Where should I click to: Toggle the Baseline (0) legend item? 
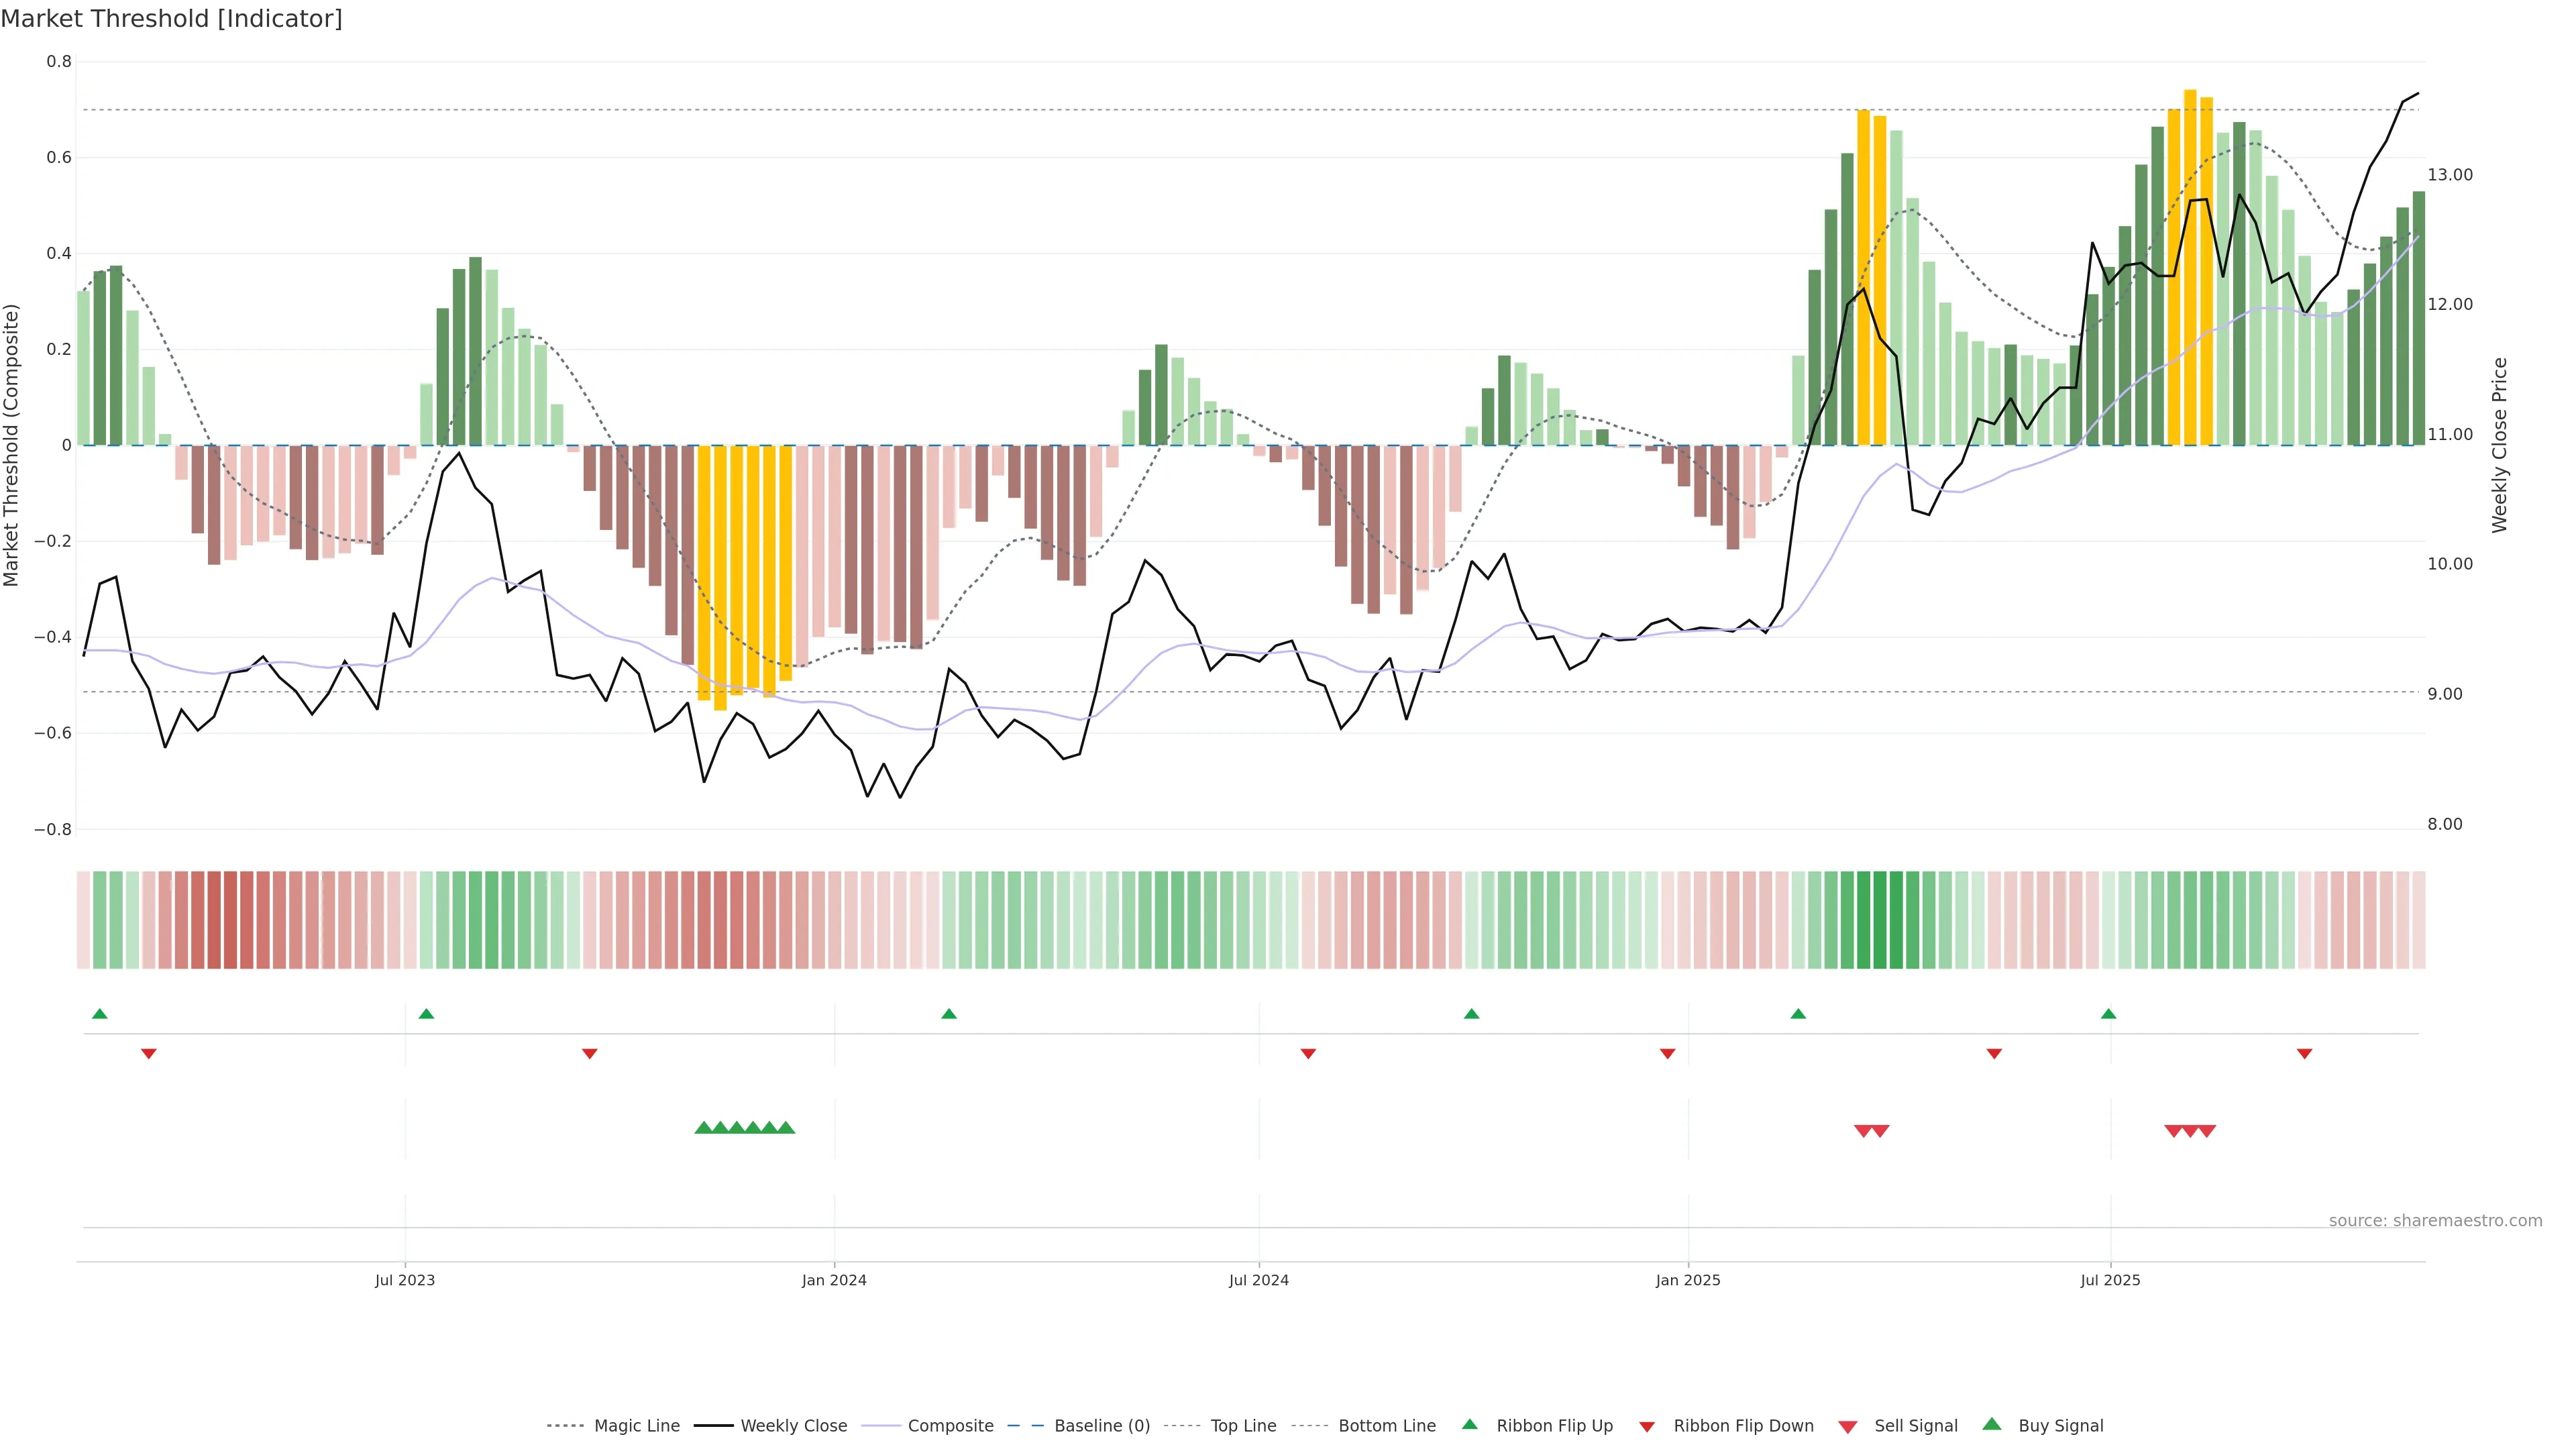(x=1102, y=1426)
